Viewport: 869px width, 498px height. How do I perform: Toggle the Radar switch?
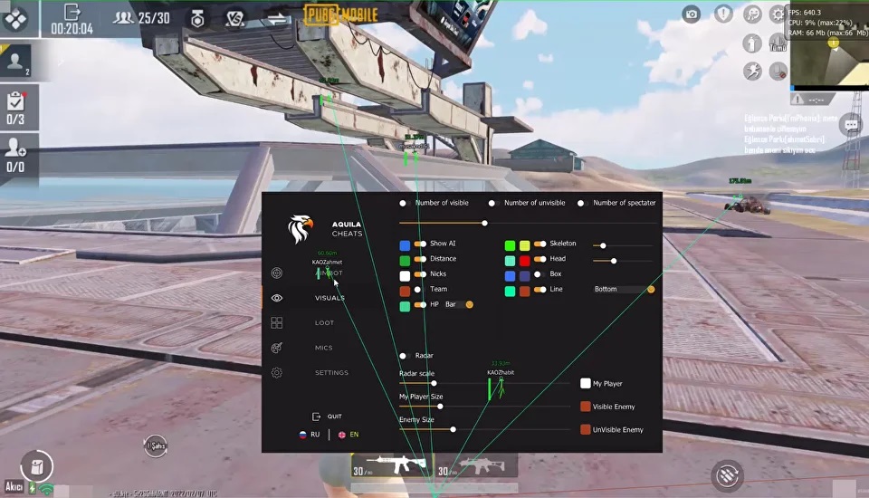(x=405, y=356)
